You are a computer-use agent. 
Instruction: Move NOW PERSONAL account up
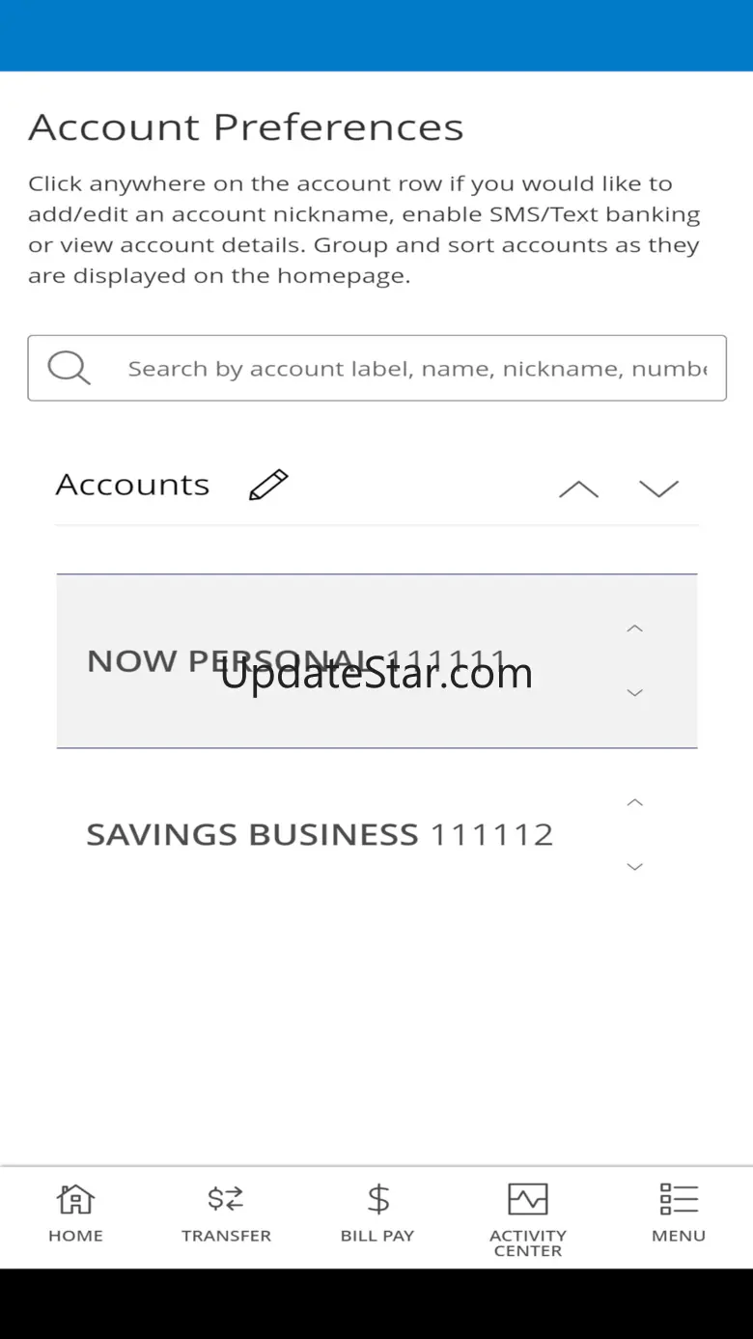(x=634, y=628)
